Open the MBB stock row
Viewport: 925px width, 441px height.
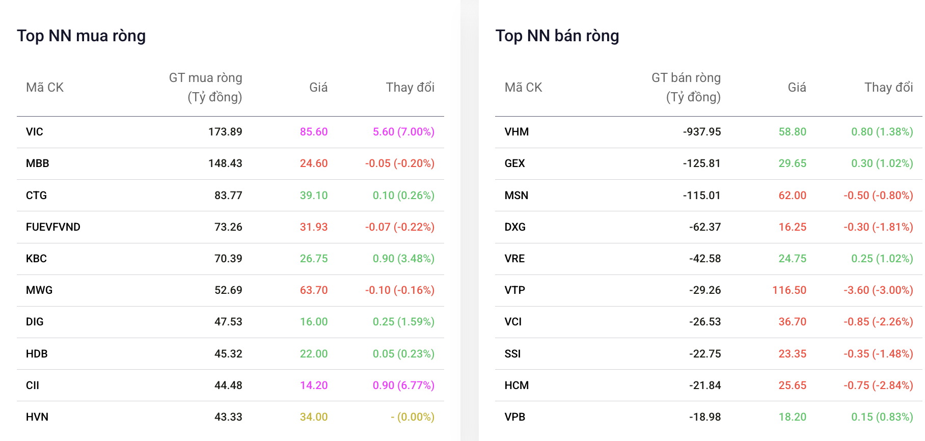click(230, 163)
